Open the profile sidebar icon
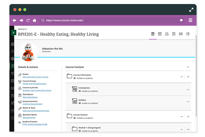 [13, 51]
